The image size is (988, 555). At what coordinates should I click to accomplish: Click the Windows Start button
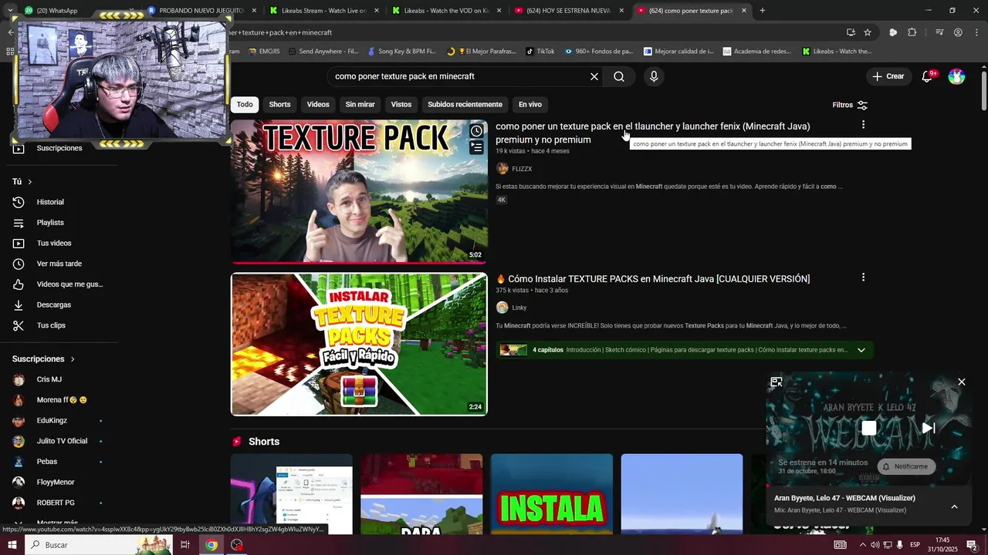click(x=12, y=545)
